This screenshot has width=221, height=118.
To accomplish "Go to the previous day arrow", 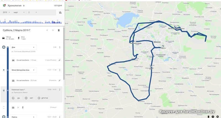I will point(47,30).
